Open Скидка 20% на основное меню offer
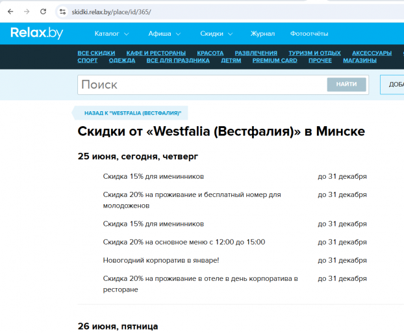The height and width of the screenshot is (333, 404). pyautogui.click(x=184, y=242)
